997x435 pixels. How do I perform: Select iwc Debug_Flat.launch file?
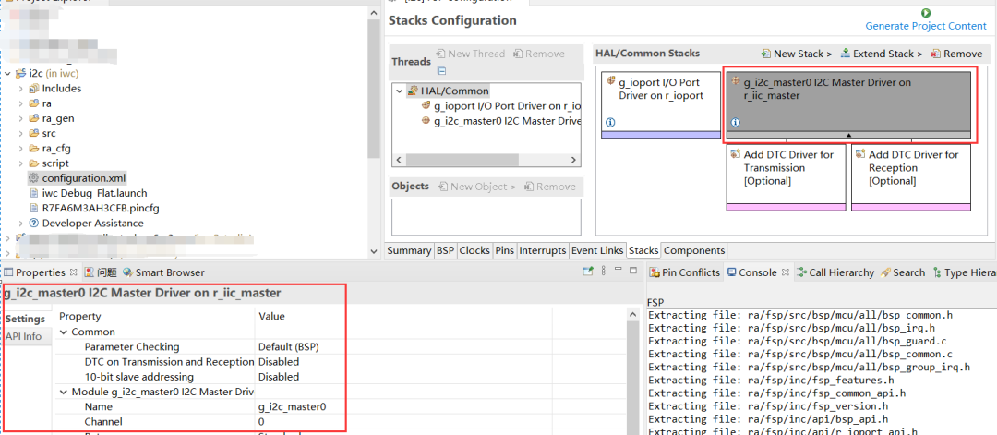(x=89, y=193)
